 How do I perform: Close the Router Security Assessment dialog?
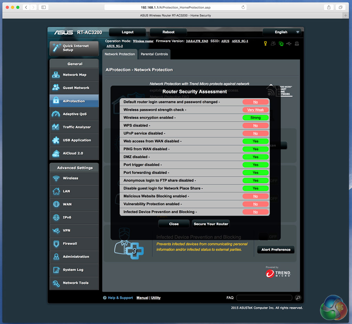[x=174, y=224]
